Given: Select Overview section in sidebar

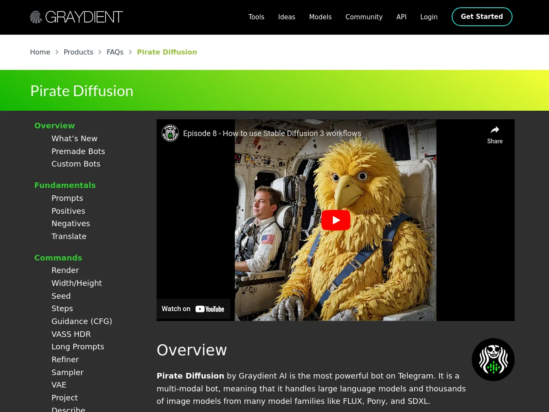Looking at the screenshot, I should (54, 126).
